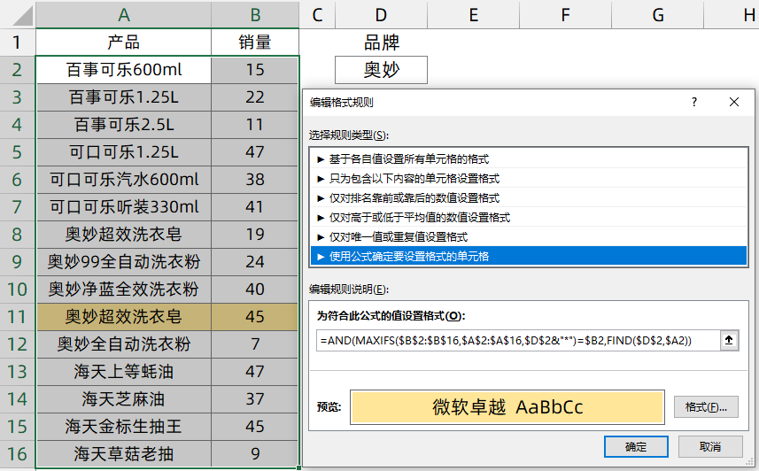Click cell 百事可乐1.25L
Image resolution: width=759 pixels, height=471 pixels.
(123, 97)
